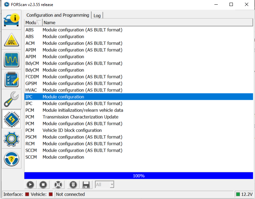Open the gear settings section

point(11,139)
